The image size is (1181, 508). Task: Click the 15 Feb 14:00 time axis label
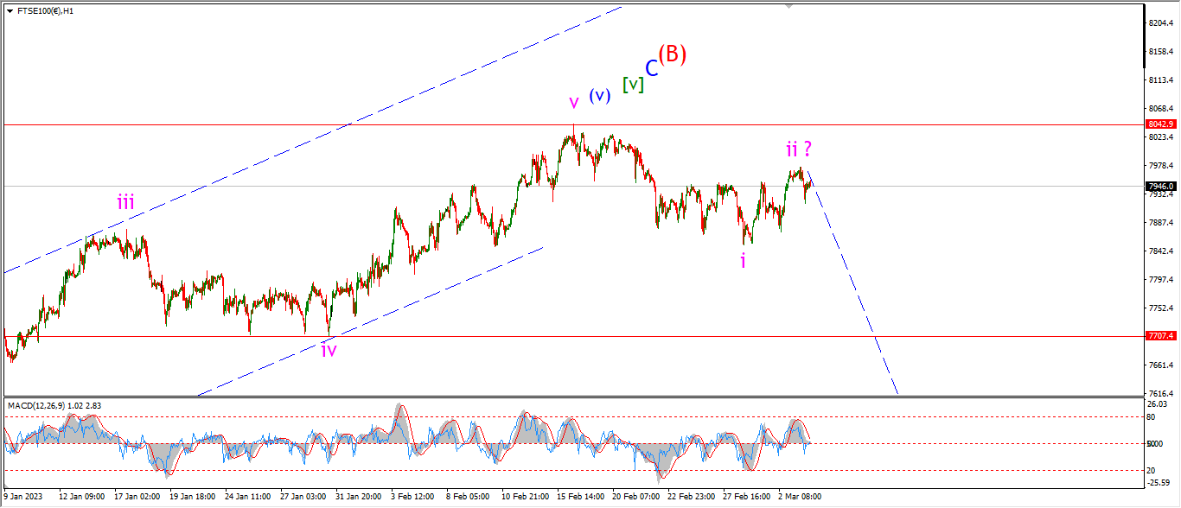click(x=579, y=497)
